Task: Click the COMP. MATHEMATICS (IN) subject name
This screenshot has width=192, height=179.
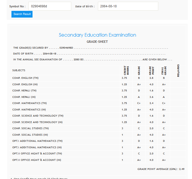Action: point(29,110)
